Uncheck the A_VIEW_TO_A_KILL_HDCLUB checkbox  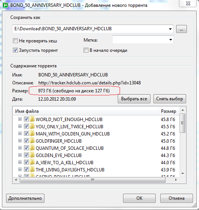point(26,162)
